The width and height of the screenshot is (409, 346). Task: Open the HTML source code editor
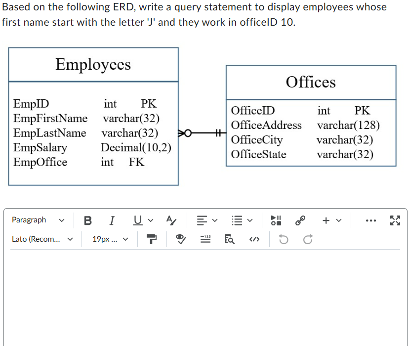point(254,239)
